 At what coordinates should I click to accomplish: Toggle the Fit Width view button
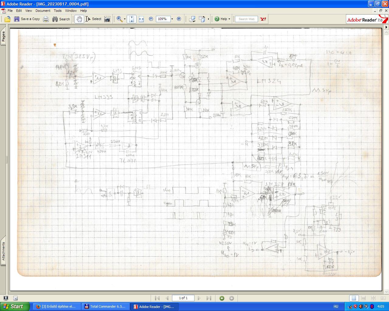[141, 19]
